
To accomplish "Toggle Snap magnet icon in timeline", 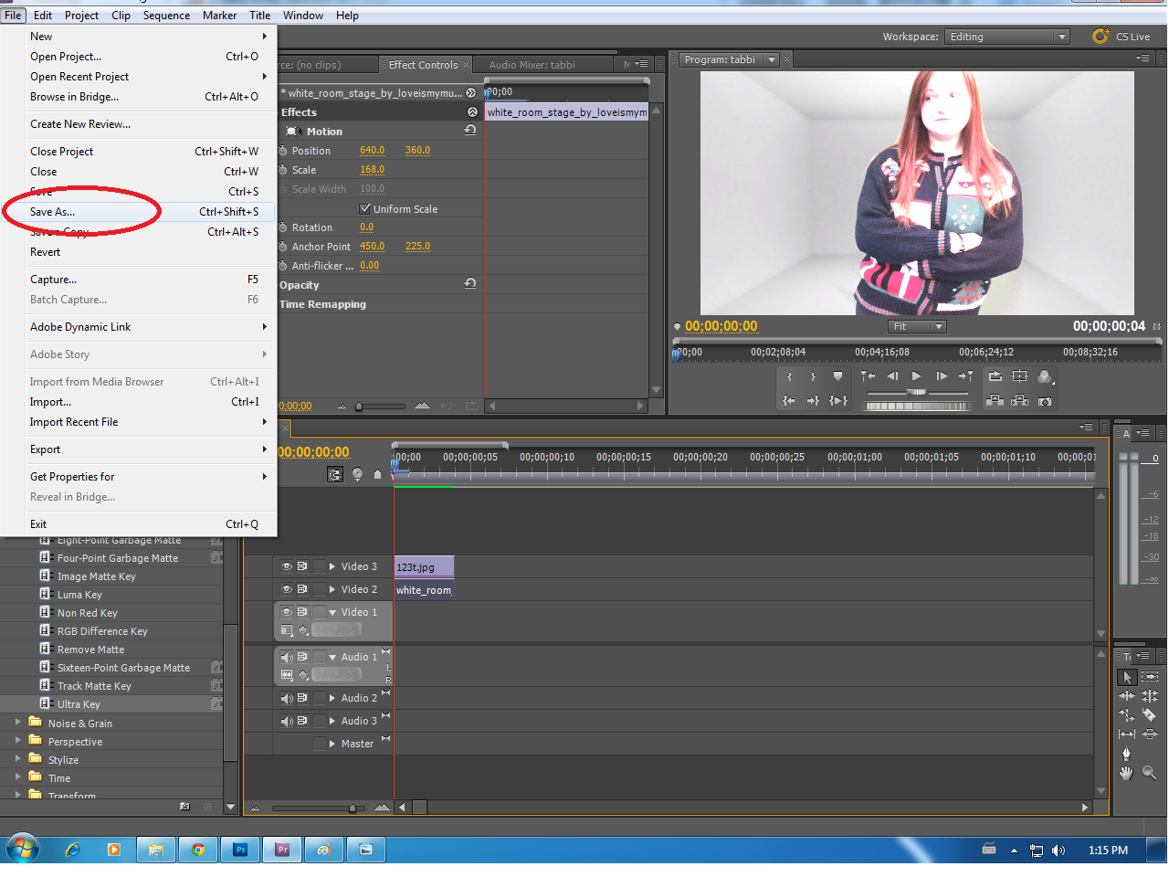I will [x=335, y=474].
